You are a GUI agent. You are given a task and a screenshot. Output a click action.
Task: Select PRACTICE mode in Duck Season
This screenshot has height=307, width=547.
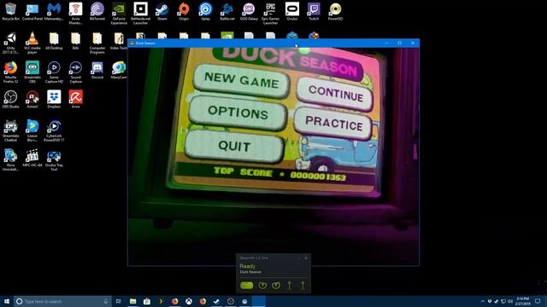(333, 123)
